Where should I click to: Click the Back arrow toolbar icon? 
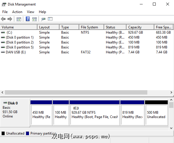click(x=3, y=19)
